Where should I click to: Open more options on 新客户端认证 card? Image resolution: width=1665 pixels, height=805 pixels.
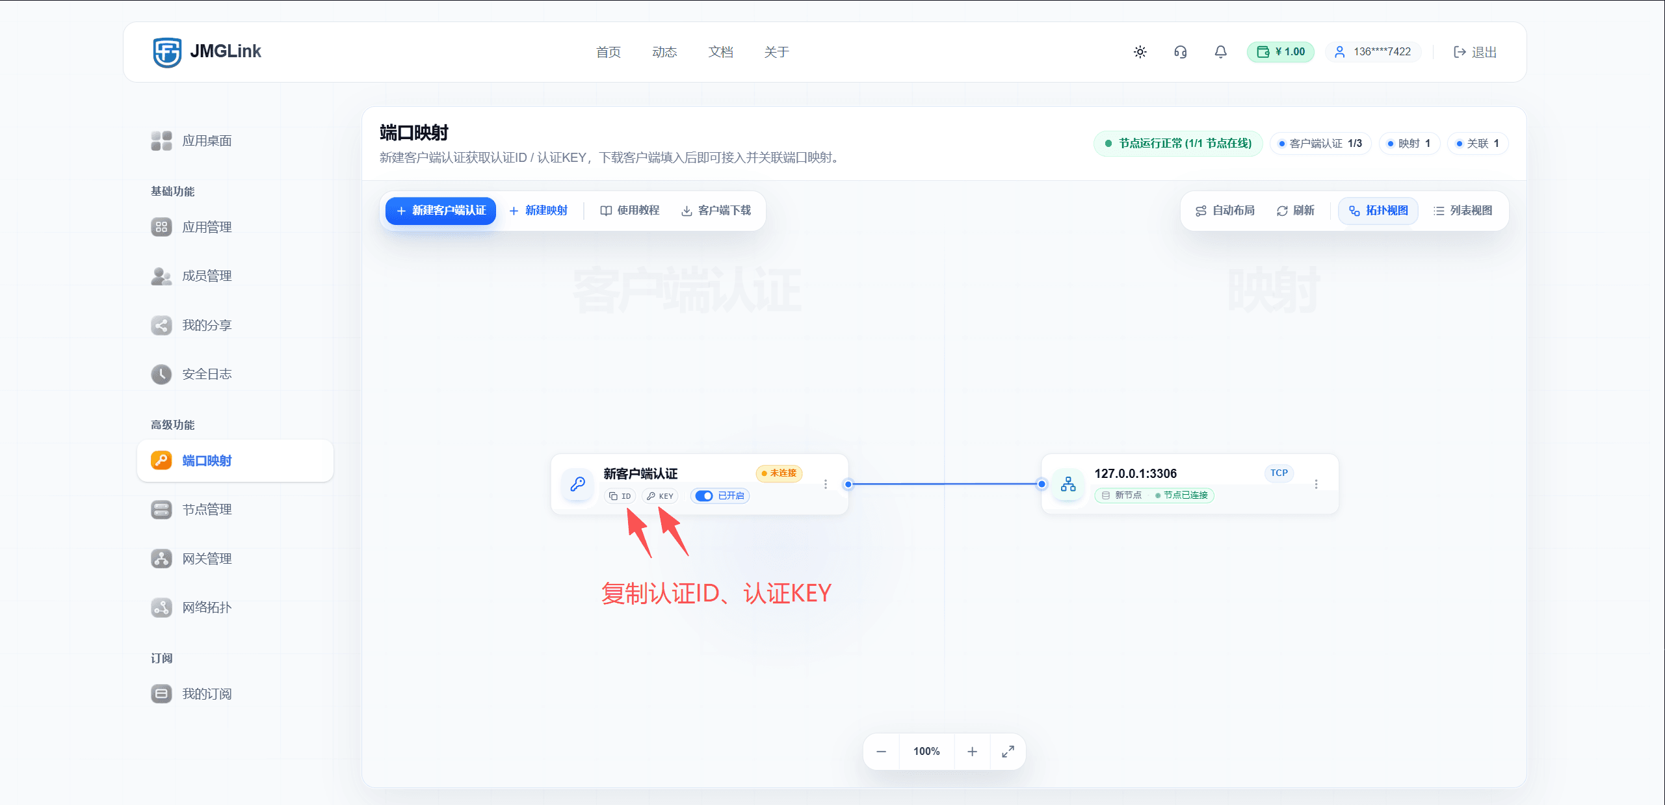(826, 484)
